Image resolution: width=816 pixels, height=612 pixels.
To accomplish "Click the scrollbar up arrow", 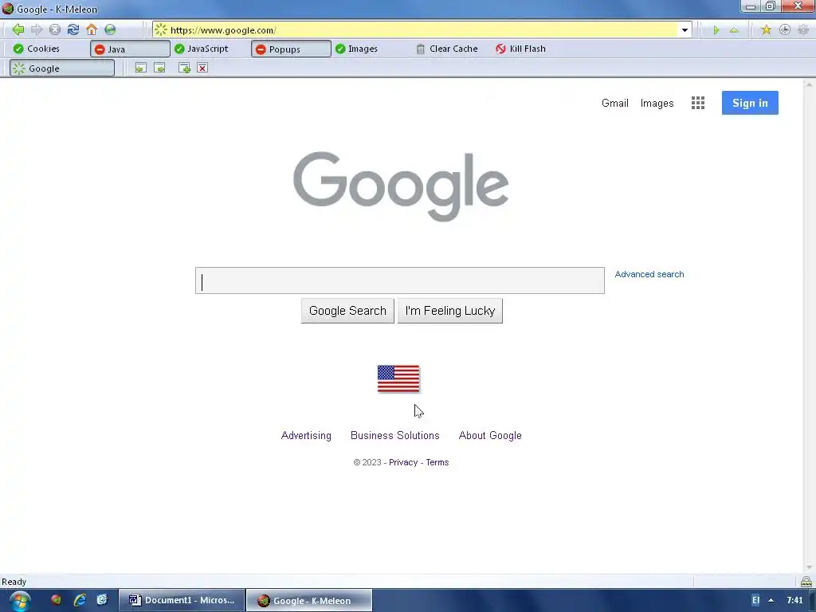I will (x=810, y=84).
